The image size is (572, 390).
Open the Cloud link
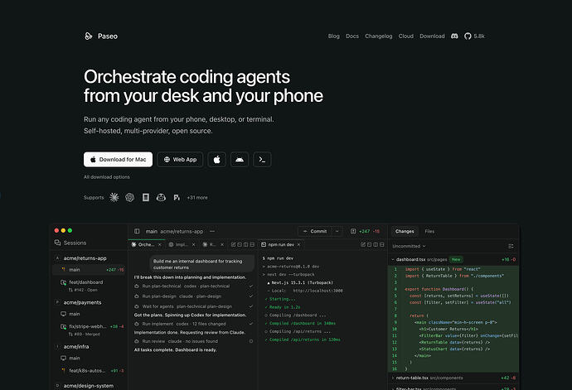[x=406, y=36]
